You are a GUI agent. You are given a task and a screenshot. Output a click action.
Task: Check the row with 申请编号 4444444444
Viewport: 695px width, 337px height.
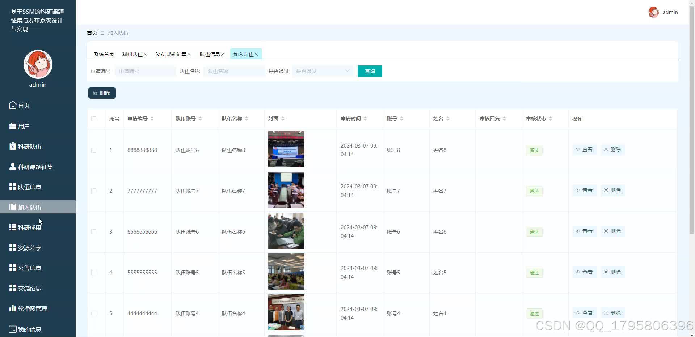click(94, 313)
